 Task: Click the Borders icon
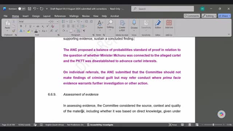click(x=71, y=31)
